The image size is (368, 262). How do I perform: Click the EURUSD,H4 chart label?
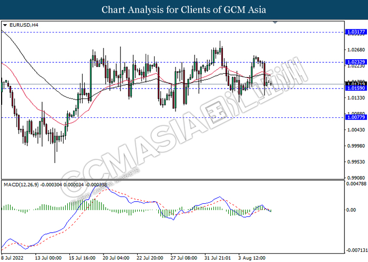click(x=24, y=25)
